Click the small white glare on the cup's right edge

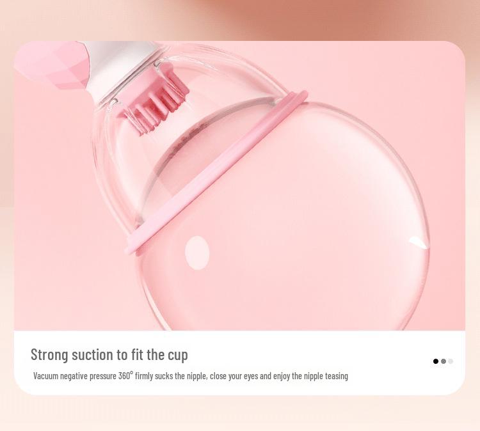419,242
